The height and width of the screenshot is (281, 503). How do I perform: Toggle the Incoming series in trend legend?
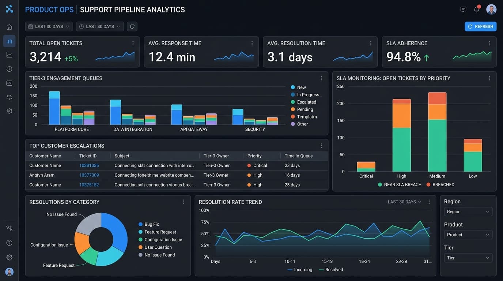(300, 270)
